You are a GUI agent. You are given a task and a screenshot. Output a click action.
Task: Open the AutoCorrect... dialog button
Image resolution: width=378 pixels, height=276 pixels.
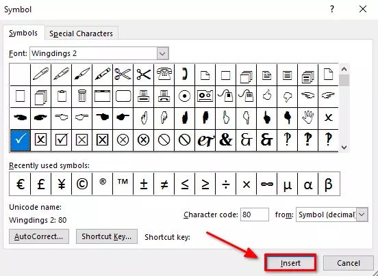coord(39,236)
